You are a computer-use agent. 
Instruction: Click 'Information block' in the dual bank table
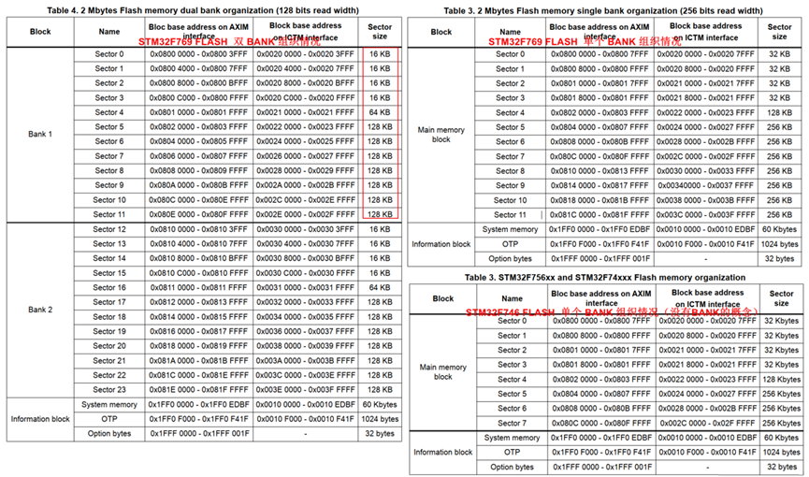click(x=40, y=419)
